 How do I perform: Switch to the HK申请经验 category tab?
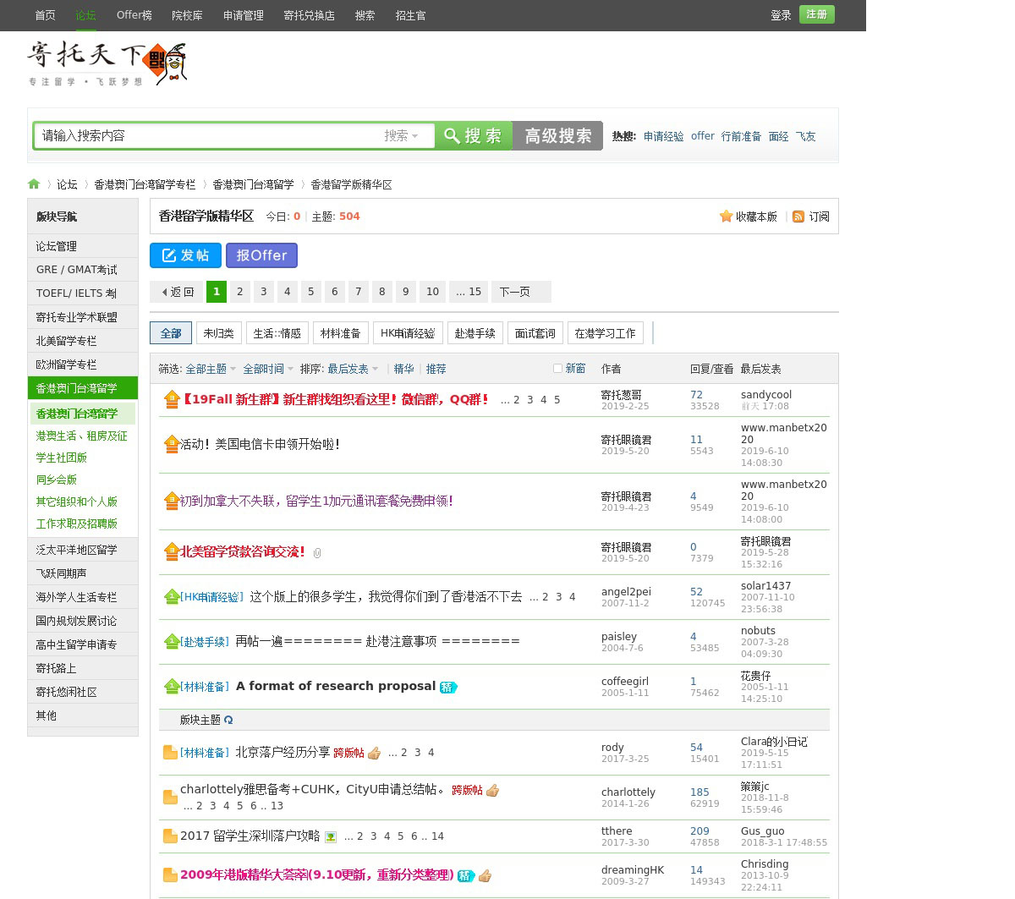click(x=408, y=333)
